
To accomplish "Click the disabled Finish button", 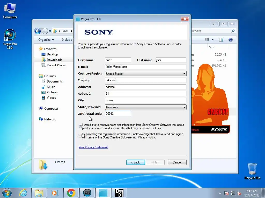I will tap(155, 162).
